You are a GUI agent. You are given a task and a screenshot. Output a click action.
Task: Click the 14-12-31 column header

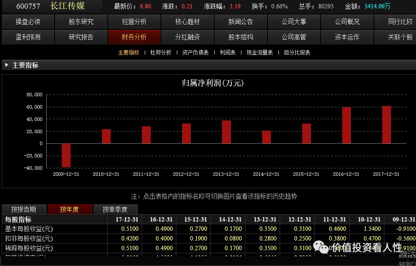point(230,219)
